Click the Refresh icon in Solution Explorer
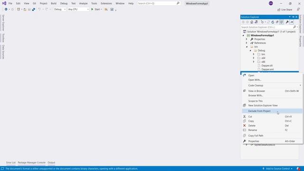Image resolution: width=304 pixels, height=171 pixels. click(x=273, y=22)
